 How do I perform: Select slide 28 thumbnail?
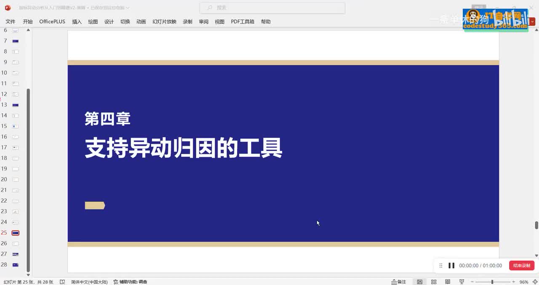[x=15, y=264]
